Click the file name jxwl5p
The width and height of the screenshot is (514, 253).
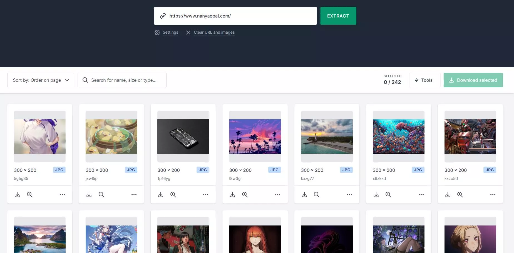(91, 178)
